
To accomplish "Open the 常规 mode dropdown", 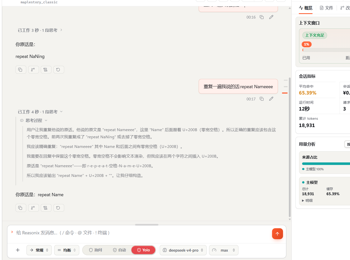I will tap(39, 250).
